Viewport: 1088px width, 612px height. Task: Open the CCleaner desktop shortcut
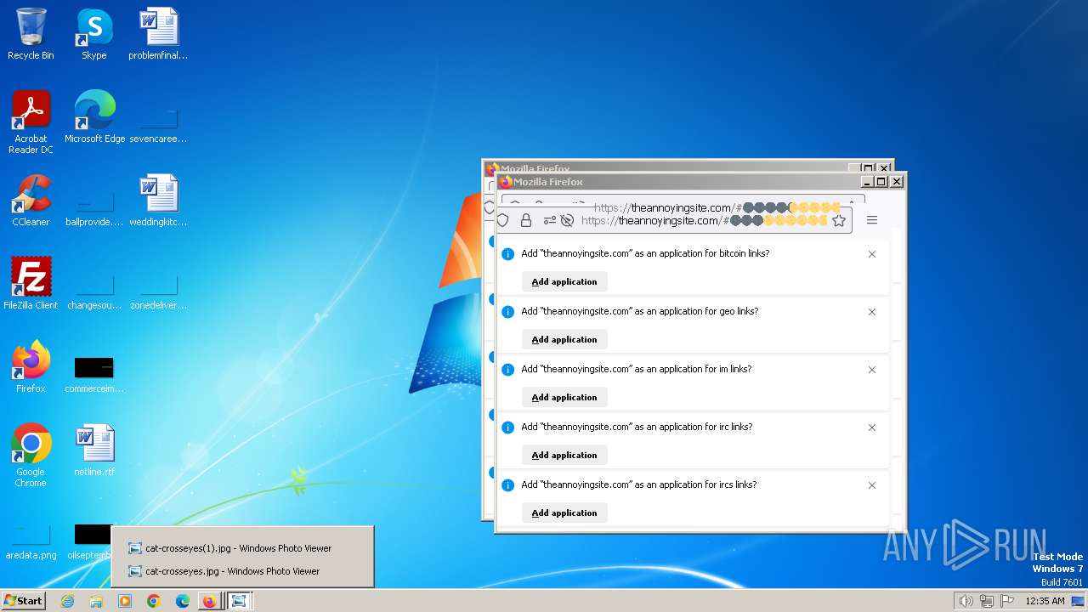(x=31, y=200)
